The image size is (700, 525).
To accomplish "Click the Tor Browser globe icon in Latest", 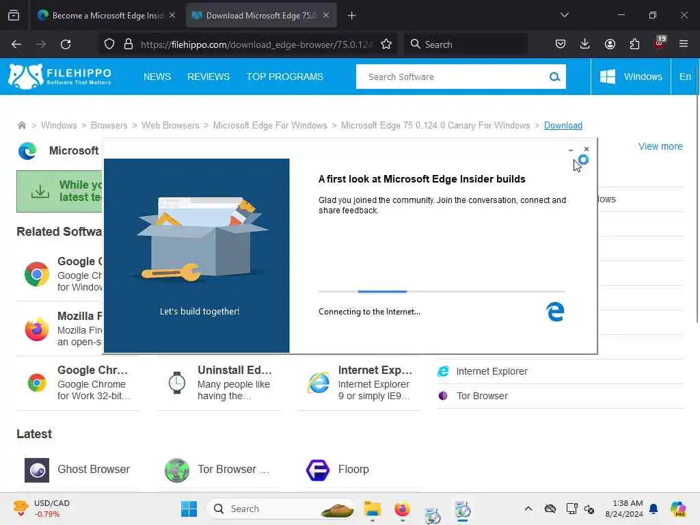I will pos(177,470).
